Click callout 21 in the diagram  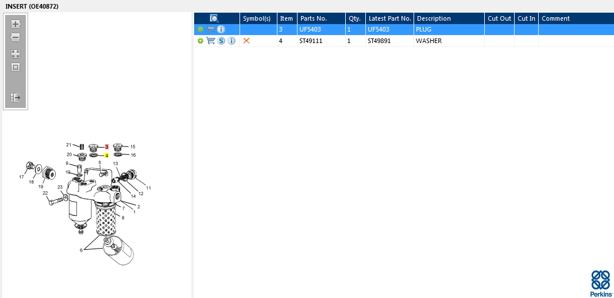[68, 145]
